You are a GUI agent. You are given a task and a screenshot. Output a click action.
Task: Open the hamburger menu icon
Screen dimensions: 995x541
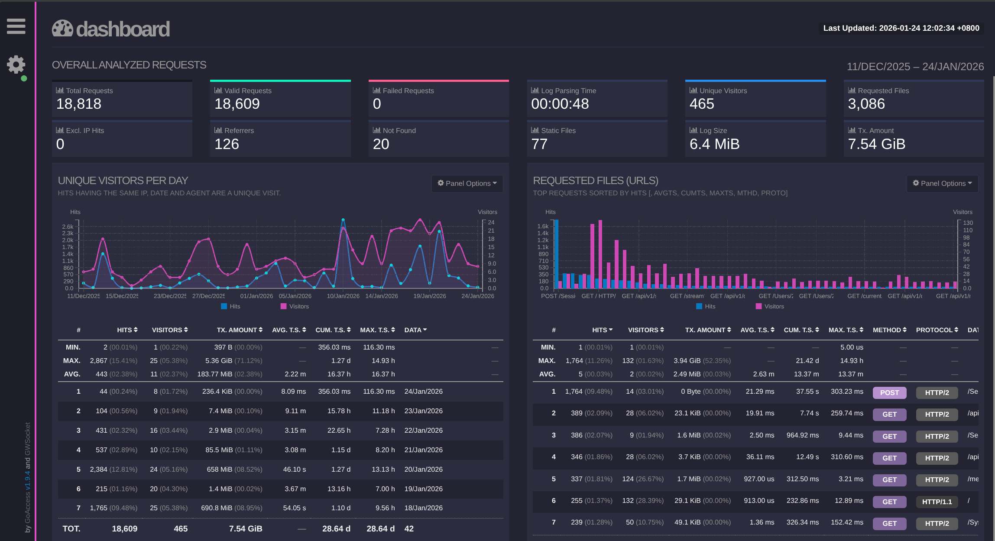(16, 26)
